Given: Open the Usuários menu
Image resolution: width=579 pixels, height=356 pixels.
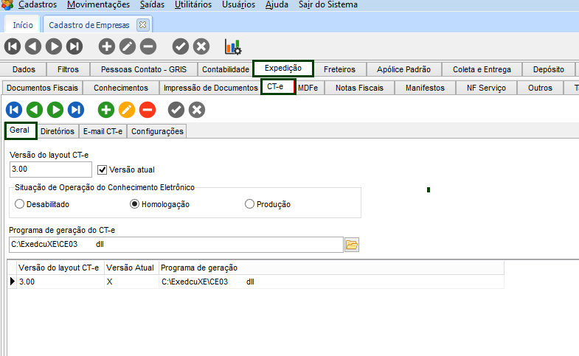Looking at the screenshot, I should [x=238, y=5].
